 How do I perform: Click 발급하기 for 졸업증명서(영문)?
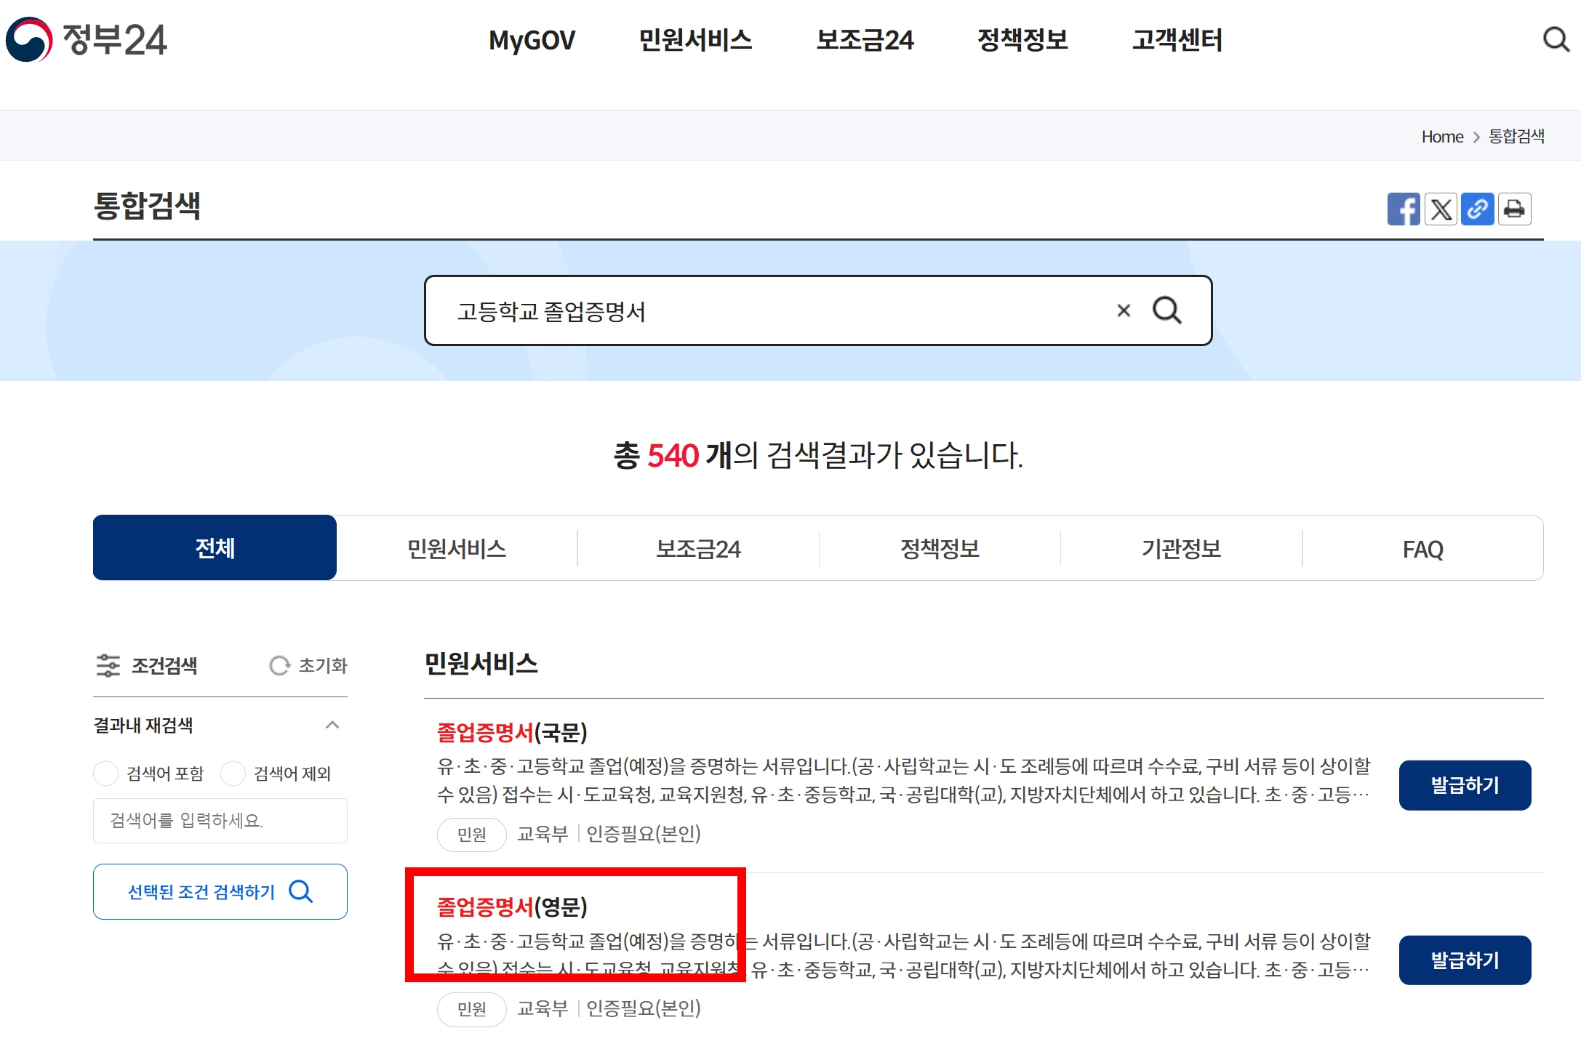[1465, 960]
